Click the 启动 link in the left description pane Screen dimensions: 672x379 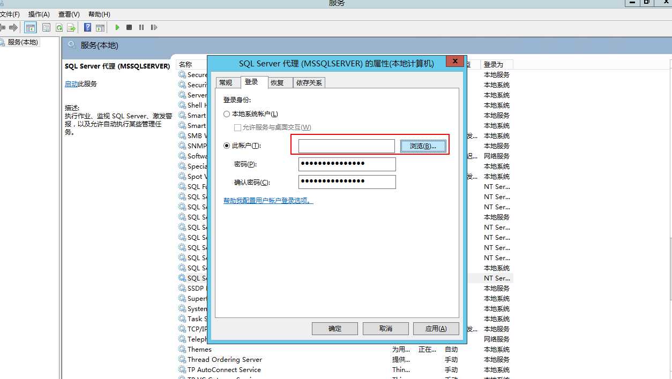[71, 84]
